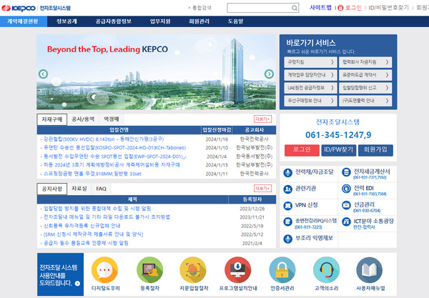Click 전력채/자금조달 icon

pos(288,172)
